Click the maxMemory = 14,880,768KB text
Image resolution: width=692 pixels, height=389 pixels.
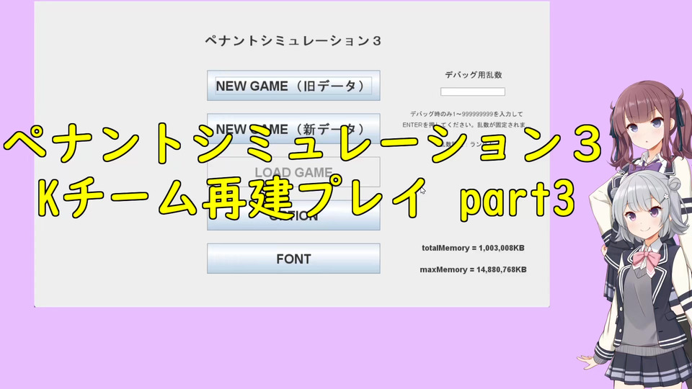[x=473, y=269]
